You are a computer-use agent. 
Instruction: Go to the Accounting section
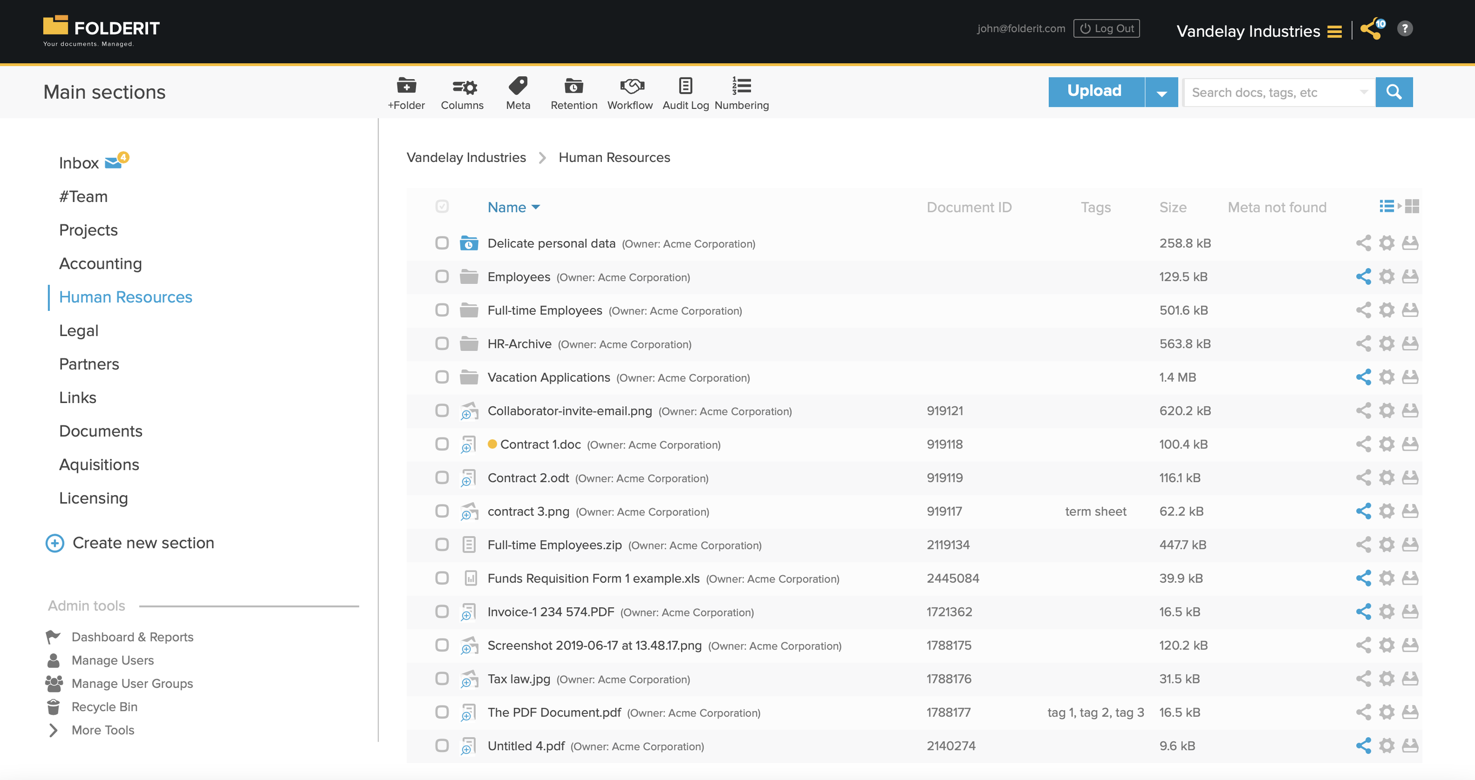click(x=100, y=264)
